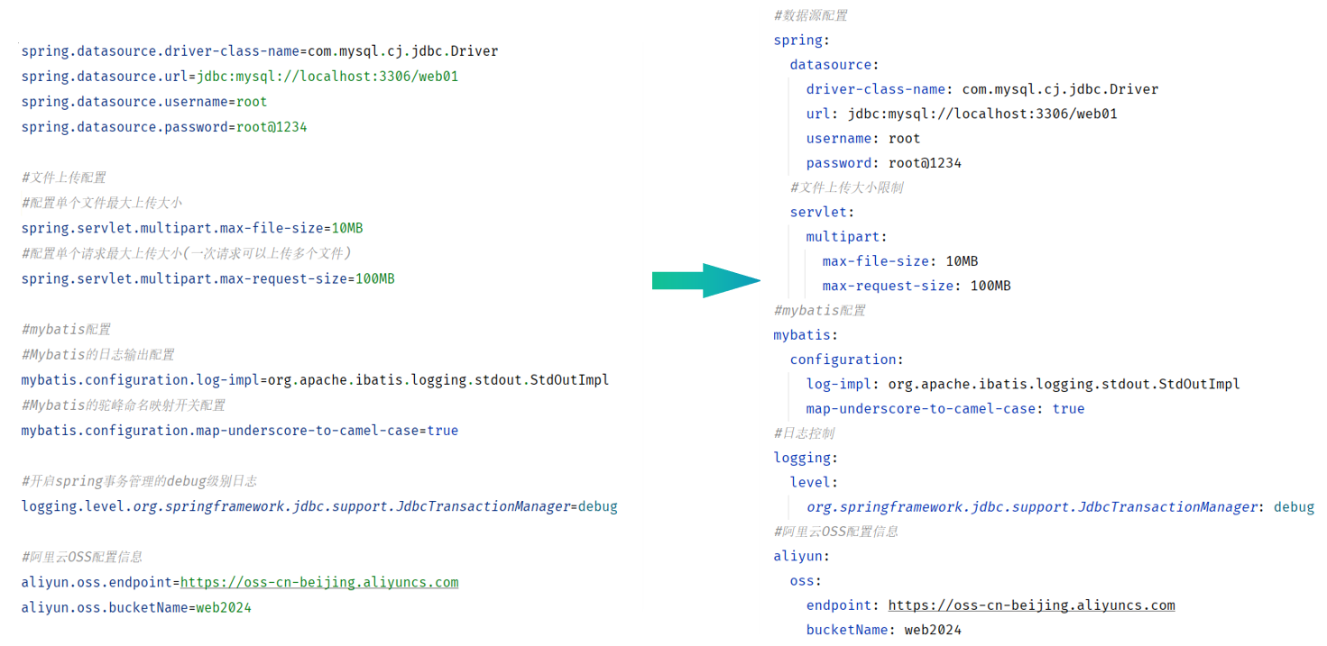Select the comment '#Mybatis的日志输出配置'
This screenshot has width=1327, height=646.
[x=98, y=354]
